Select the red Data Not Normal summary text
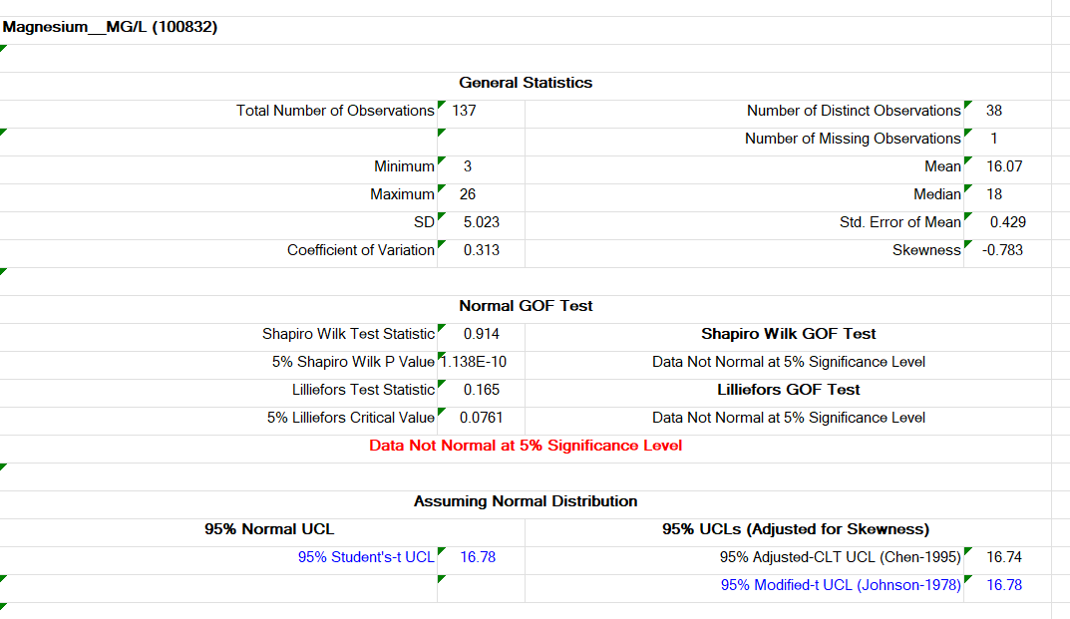This screenshot has height=619, width=1070. pos(526,446)
